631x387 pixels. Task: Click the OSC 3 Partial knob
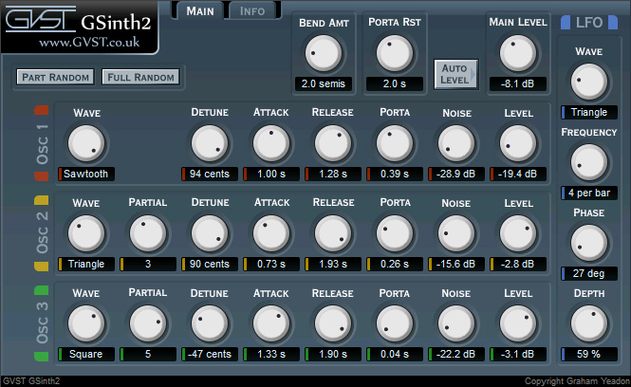(148, 323)
